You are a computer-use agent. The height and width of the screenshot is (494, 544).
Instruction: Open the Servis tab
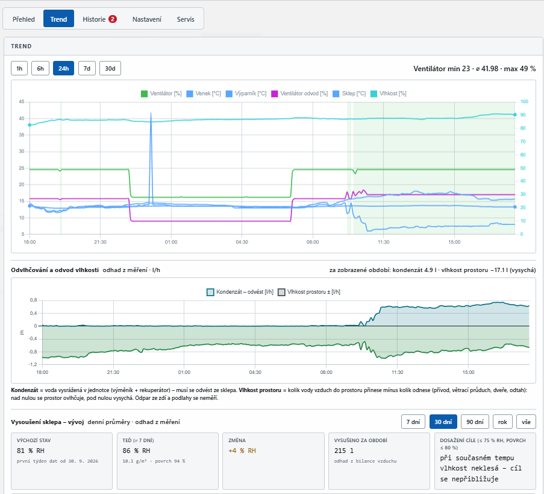(186, 19)
